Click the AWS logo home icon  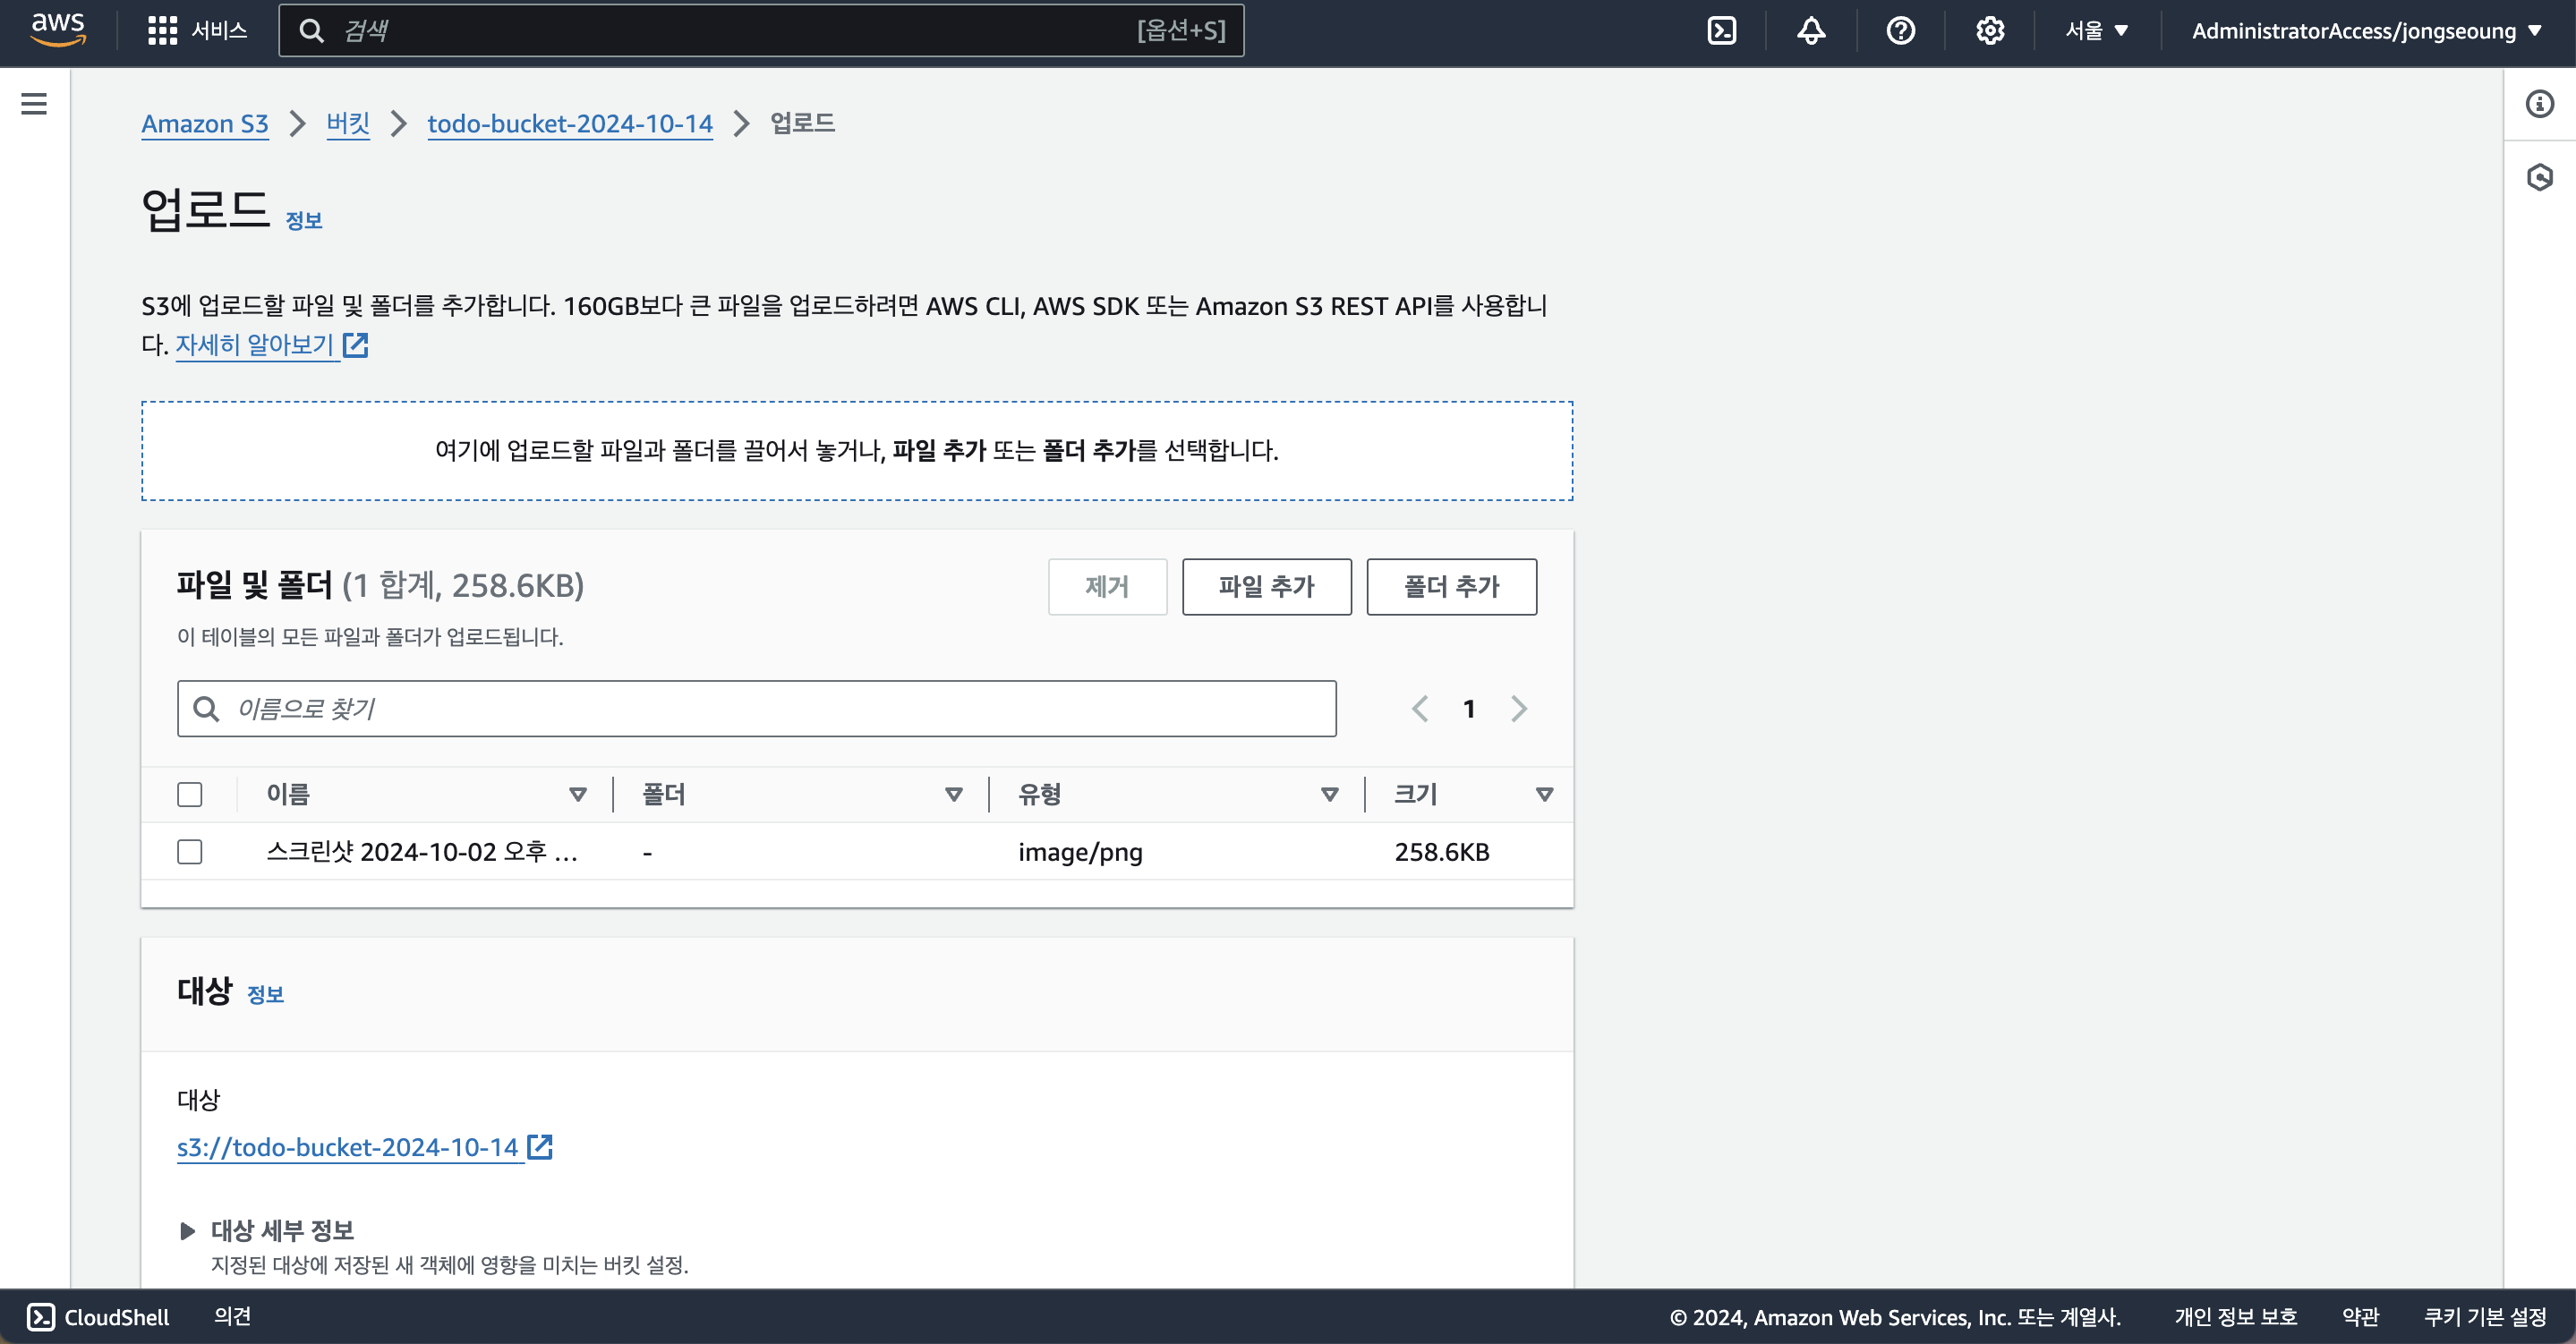pyautogui.click(x=58, y=30)
